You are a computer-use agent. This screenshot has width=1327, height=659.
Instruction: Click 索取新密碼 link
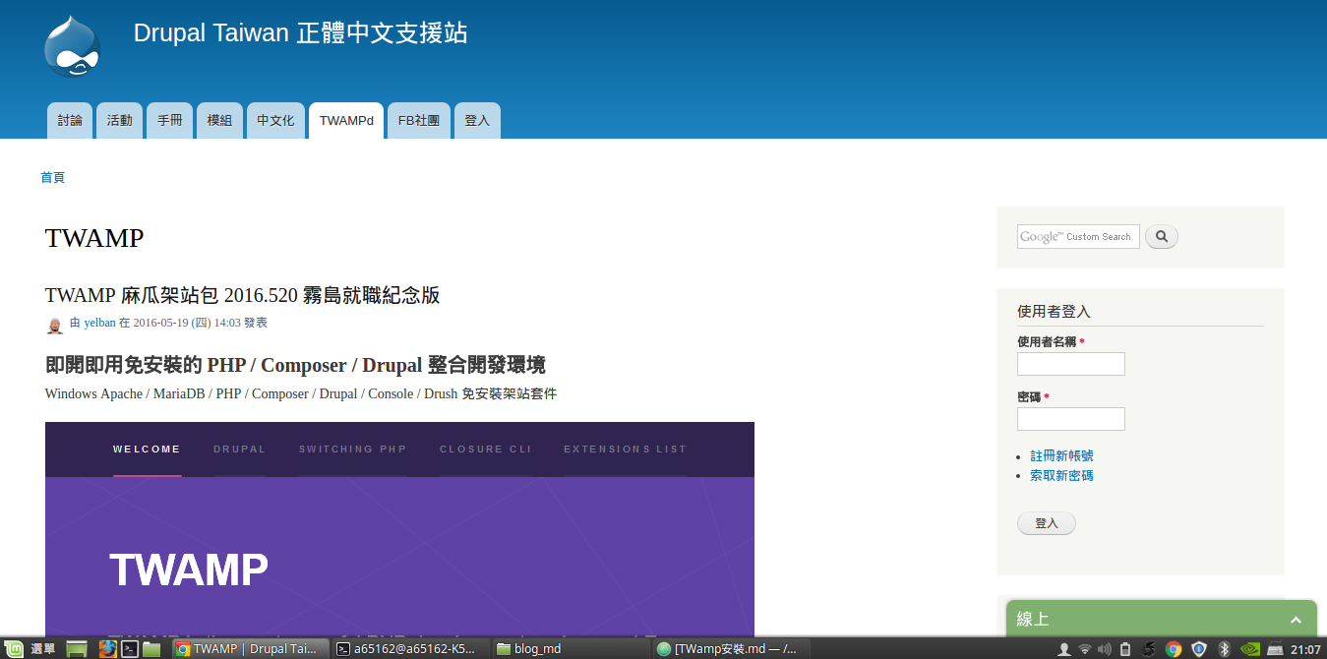tap(1061, 476)
